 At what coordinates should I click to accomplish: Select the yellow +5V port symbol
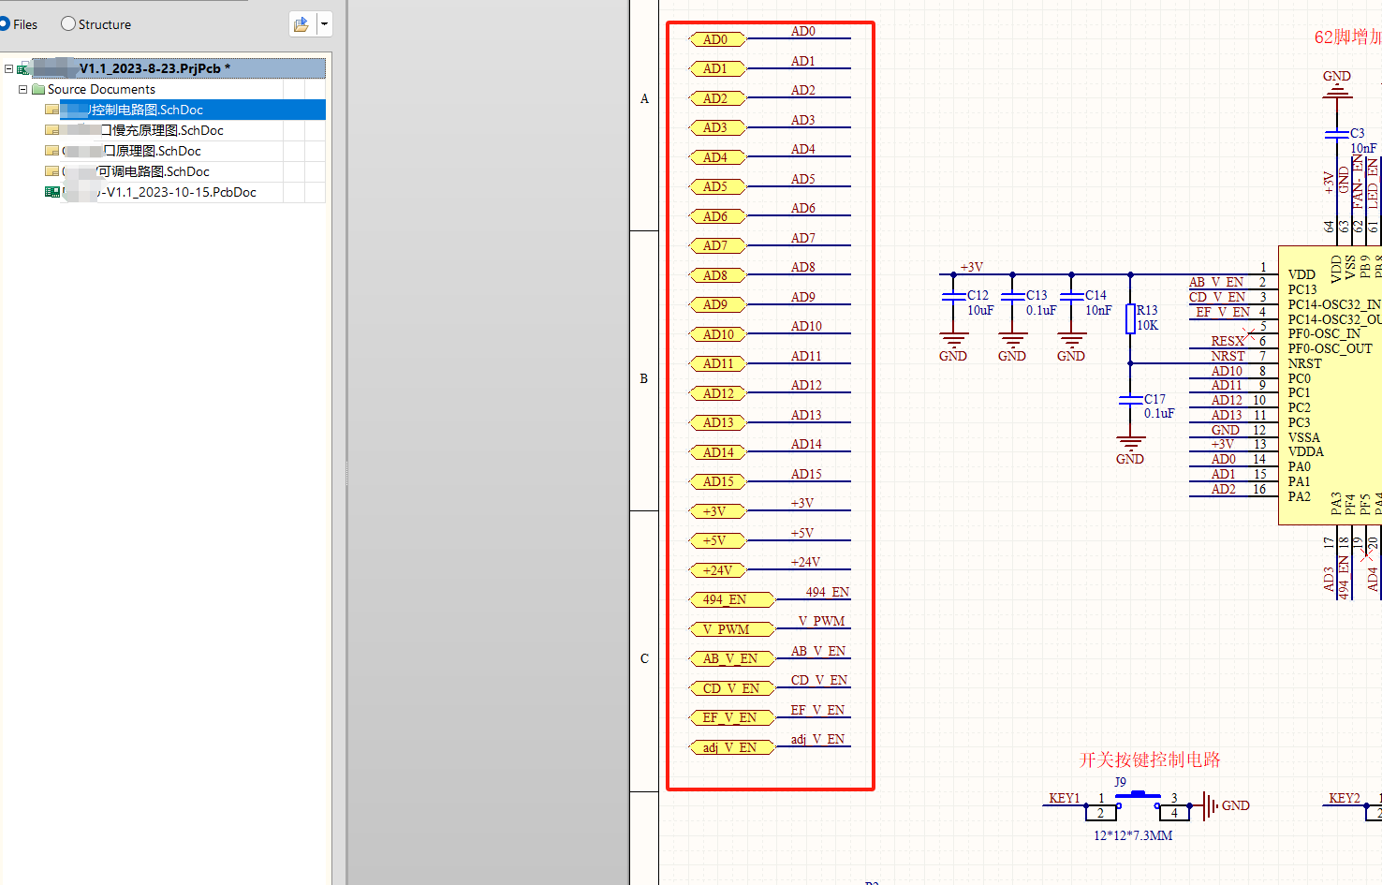[x=717, y=540]
